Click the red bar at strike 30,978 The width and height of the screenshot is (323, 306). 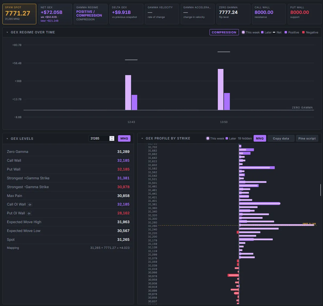(x=233, y=275)
